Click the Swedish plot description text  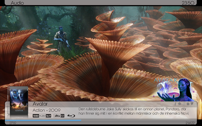(x=134, y=111)
